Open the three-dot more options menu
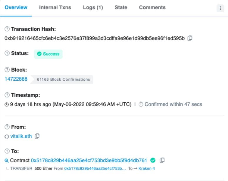Screen dimensions: 228x181 coord(220,9)
